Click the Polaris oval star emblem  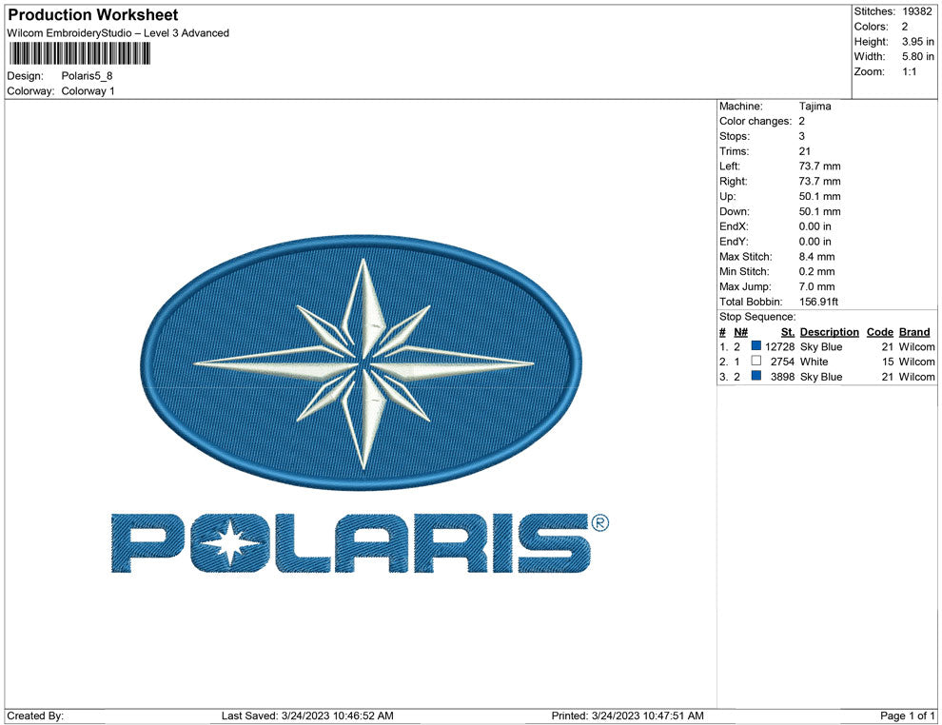pyautogui.click(x=362, y=362)
